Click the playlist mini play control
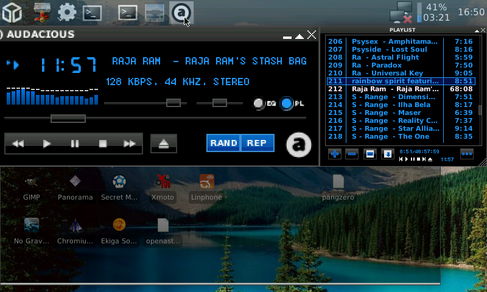This screenshot has width=487, height=292. [x=407, y=159]
